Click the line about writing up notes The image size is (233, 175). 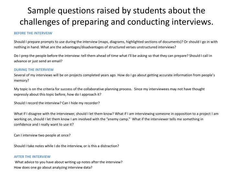[69, 162]
